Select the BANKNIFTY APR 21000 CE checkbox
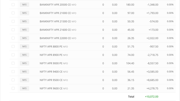 (13, 13)
